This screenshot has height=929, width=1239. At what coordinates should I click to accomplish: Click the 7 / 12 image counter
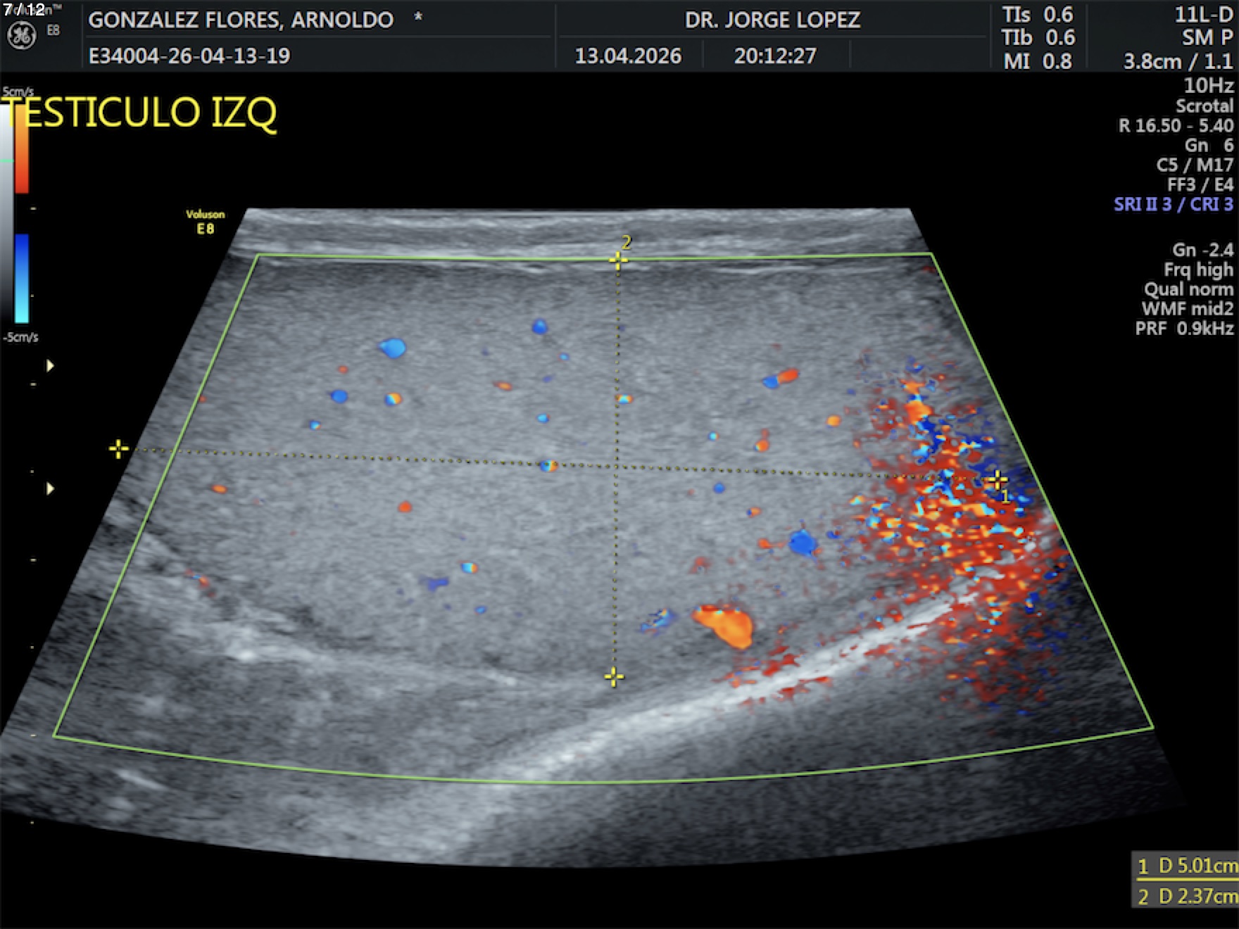click(x=25, y=9)
